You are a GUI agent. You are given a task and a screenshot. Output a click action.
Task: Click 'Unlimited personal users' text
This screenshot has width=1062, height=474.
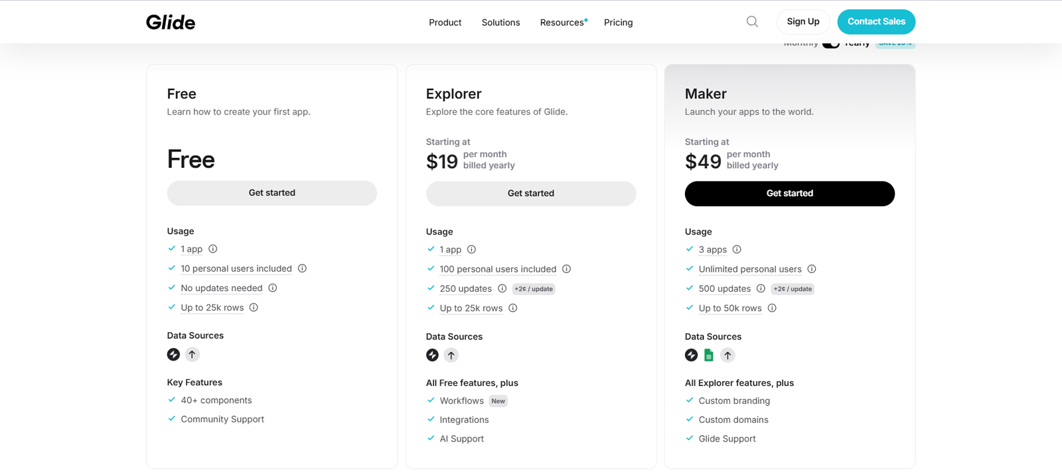(x=750, y=269)
